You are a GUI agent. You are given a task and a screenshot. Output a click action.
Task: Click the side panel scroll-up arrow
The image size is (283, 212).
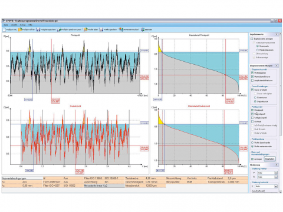(280, 34)
